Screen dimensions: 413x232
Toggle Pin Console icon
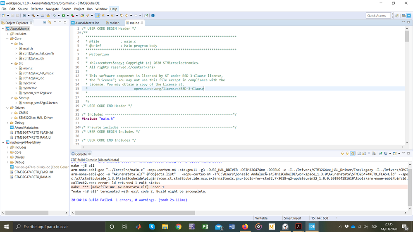(381, 154)
